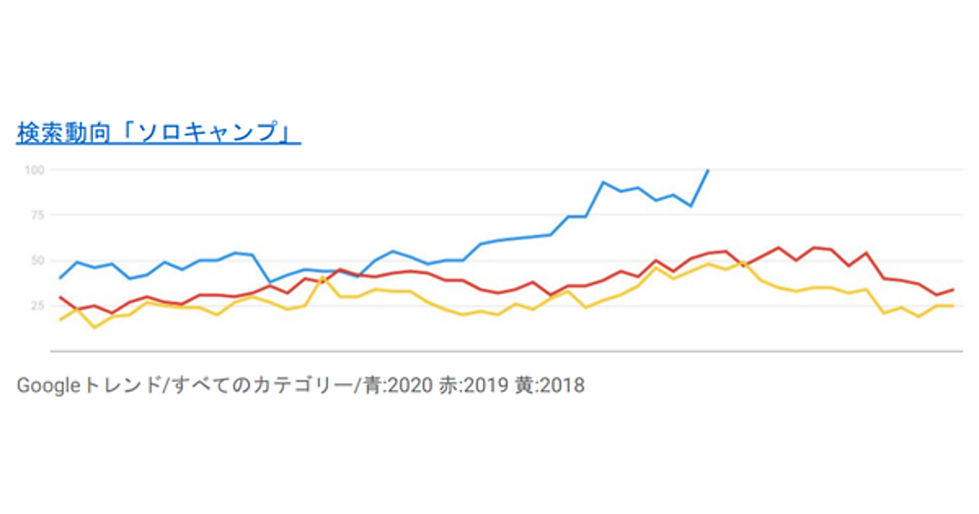Click the red line's leftmost starting point
This screenshot has height=514, width=979.
pos(60,297)
